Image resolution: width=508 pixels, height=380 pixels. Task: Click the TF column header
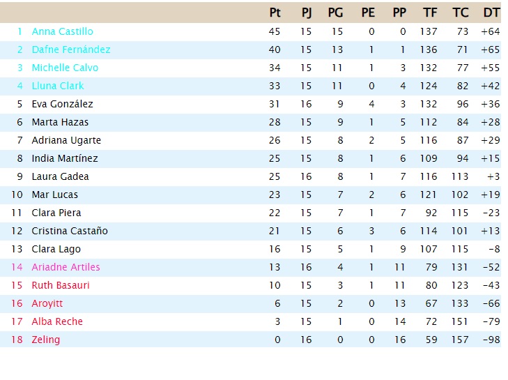[430, 13]
